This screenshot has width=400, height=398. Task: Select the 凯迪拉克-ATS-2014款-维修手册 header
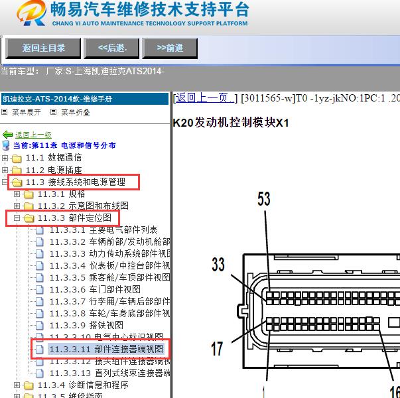tap(85, 99)
